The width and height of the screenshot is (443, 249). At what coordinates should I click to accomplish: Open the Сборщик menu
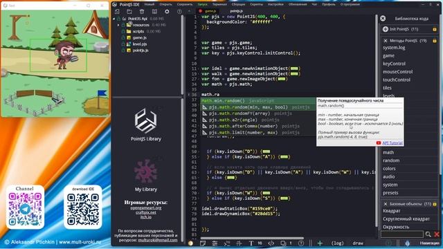(x=238, y=4)
